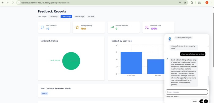Go back using browser back arrow
The width and height of the screenshot is (214, 103).
pyautogui.click(x=2, y=3)
